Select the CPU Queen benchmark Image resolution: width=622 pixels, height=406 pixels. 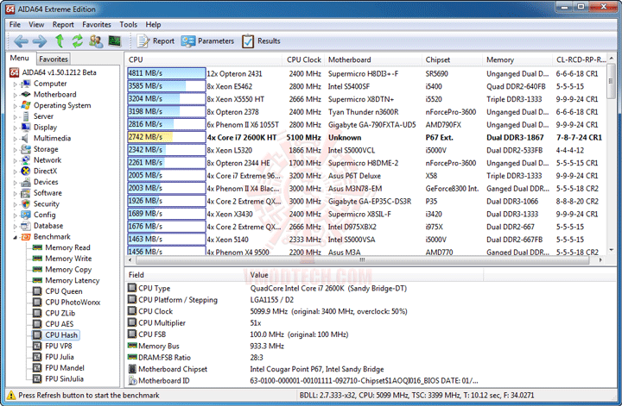pos(63,291)
